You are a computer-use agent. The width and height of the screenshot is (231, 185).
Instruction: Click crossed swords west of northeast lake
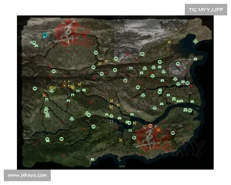tap(169, 42)
